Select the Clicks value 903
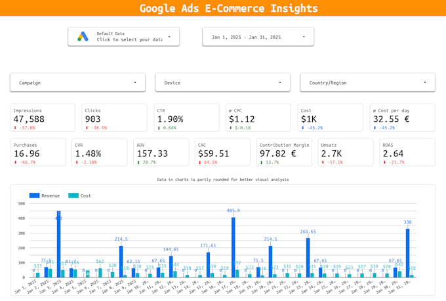 [92, 119]
